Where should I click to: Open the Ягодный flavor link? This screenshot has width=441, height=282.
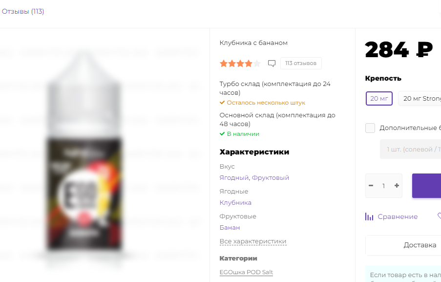tap(234, 178)
